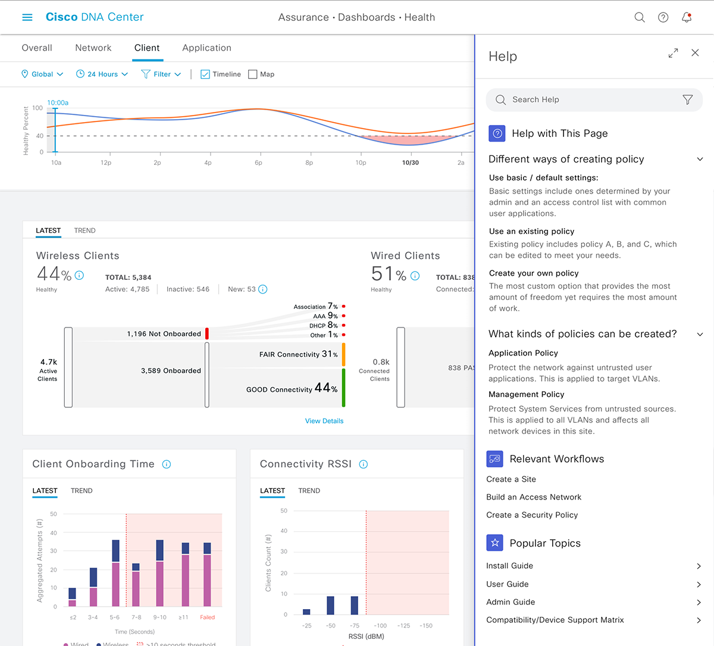Click the clock icon for 24 Hours
The image size is (714, 646).
coord(80,74)
